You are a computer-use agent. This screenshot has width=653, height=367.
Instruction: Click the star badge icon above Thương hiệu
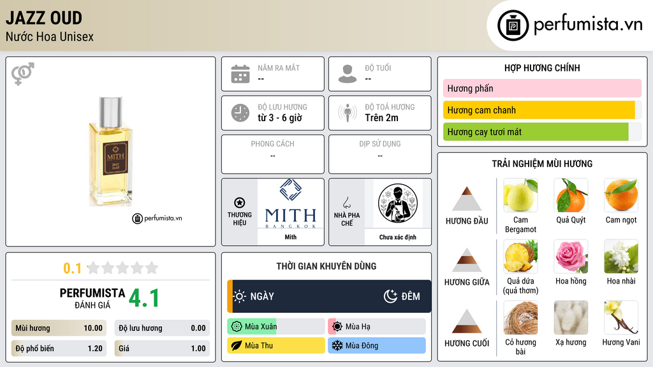[240, 203]
